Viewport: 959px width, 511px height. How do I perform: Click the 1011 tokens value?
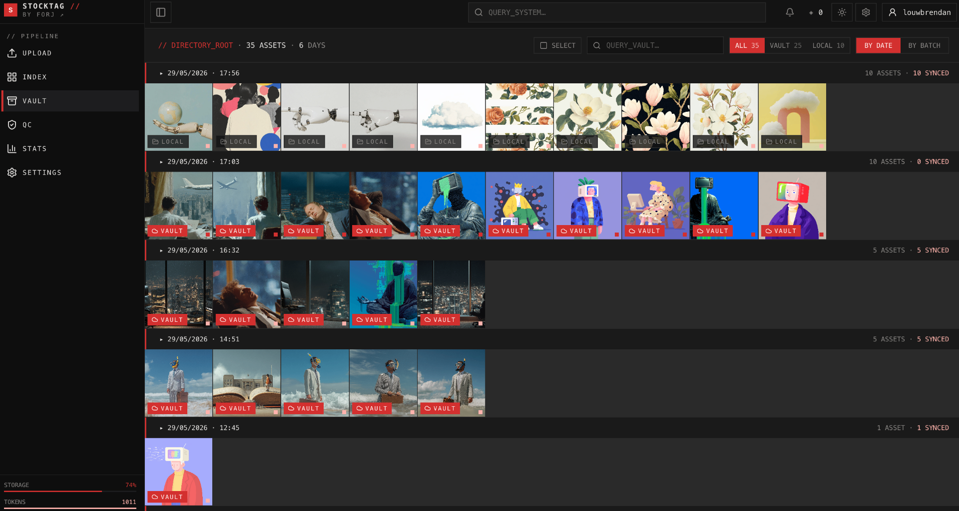(129, 502)
